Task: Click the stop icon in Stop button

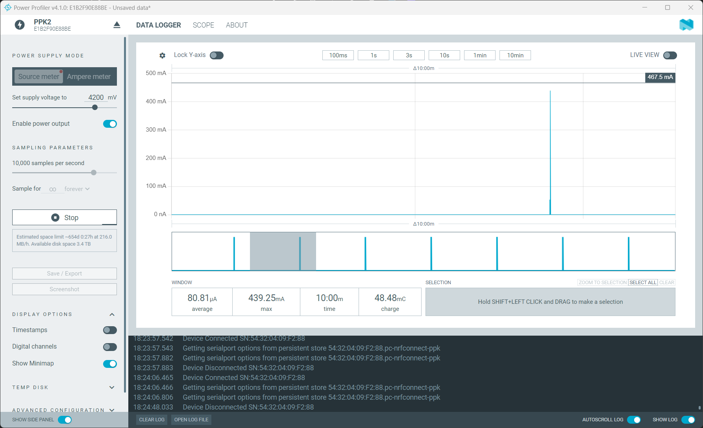Action: [x=55, y=217]
